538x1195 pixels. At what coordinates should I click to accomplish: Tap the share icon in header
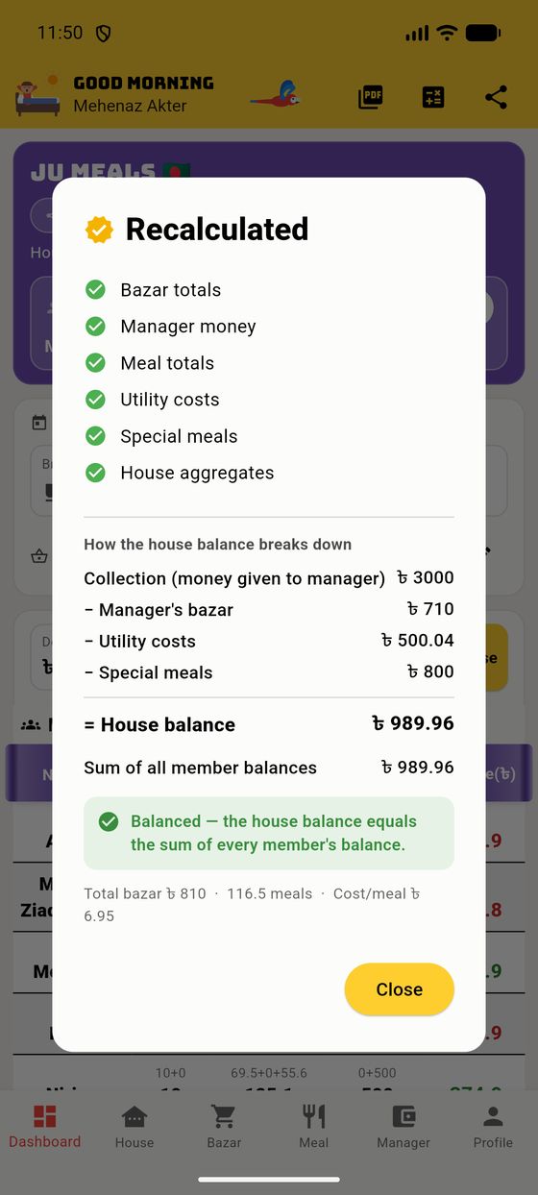(496, 97)
